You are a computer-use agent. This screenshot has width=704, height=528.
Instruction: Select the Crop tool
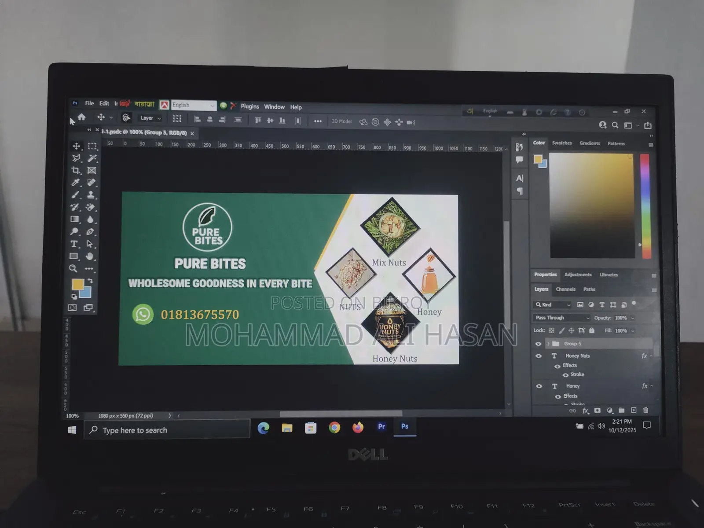pyautogui.click(x=76, y=170)
